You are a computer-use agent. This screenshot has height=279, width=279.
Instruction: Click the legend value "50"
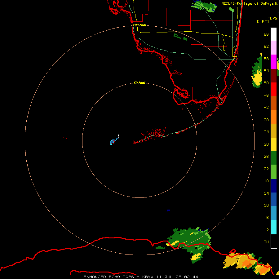pos(266,83)
